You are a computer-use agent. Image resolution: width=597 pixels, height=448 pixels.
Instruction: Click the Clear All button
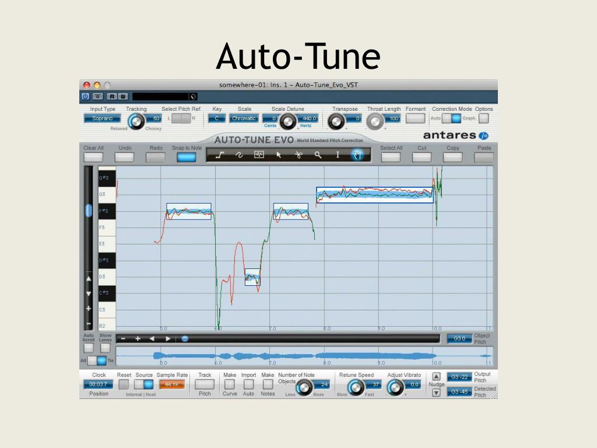click(x=93, y=157)
